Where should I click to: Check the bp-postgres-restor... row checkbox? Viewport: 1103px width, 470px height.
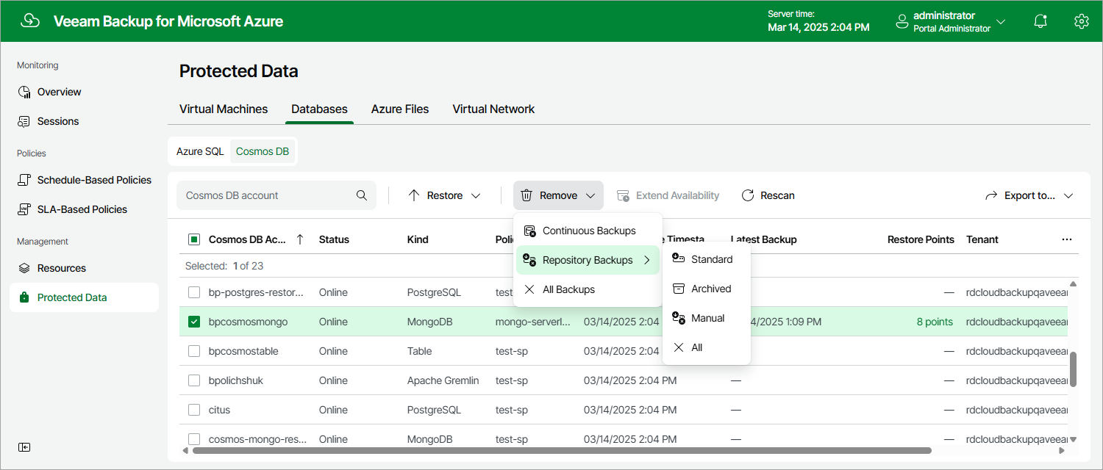pos(194,292)
